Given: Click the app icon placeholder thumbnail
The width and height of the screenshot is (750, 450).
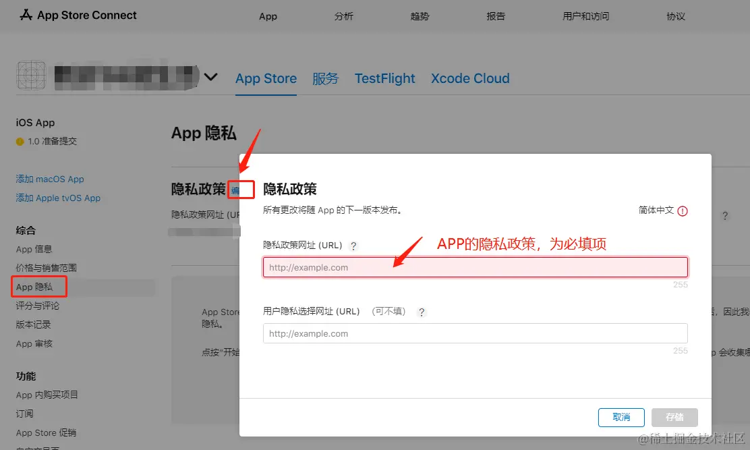Looking at the screenshot, I should pos(32,75).
